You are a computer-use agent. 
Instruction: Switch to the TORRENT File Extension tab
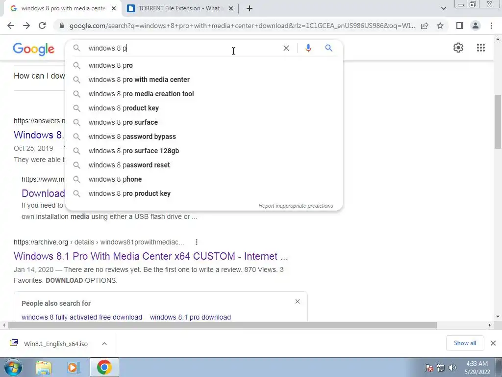click(x=179, y=8)
